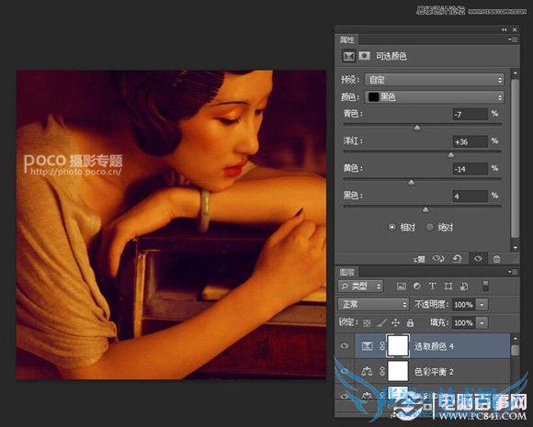Viewport: 533px width, 427px height.
Task: Click the 青色 cyan slider handle
Action: click(417, 128)
